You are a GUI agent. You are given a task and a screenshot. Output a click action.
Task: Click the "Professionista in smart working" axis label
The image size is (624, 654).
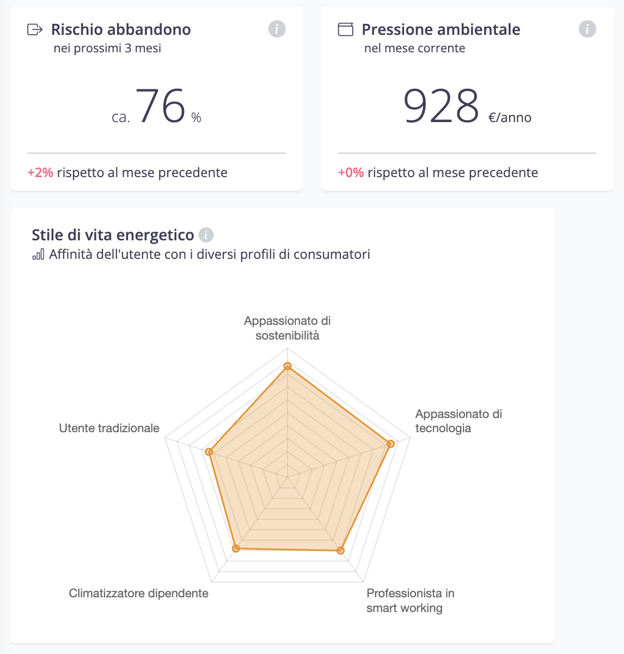410,601
